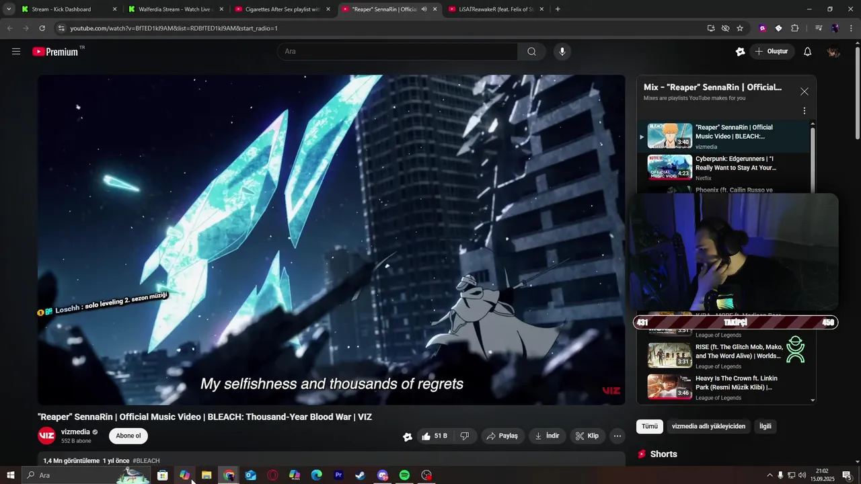This screenshot has width=861, height=484.
Task: Play Cyberpunk Edgerunners playlist item
Action: coord(723,167)
